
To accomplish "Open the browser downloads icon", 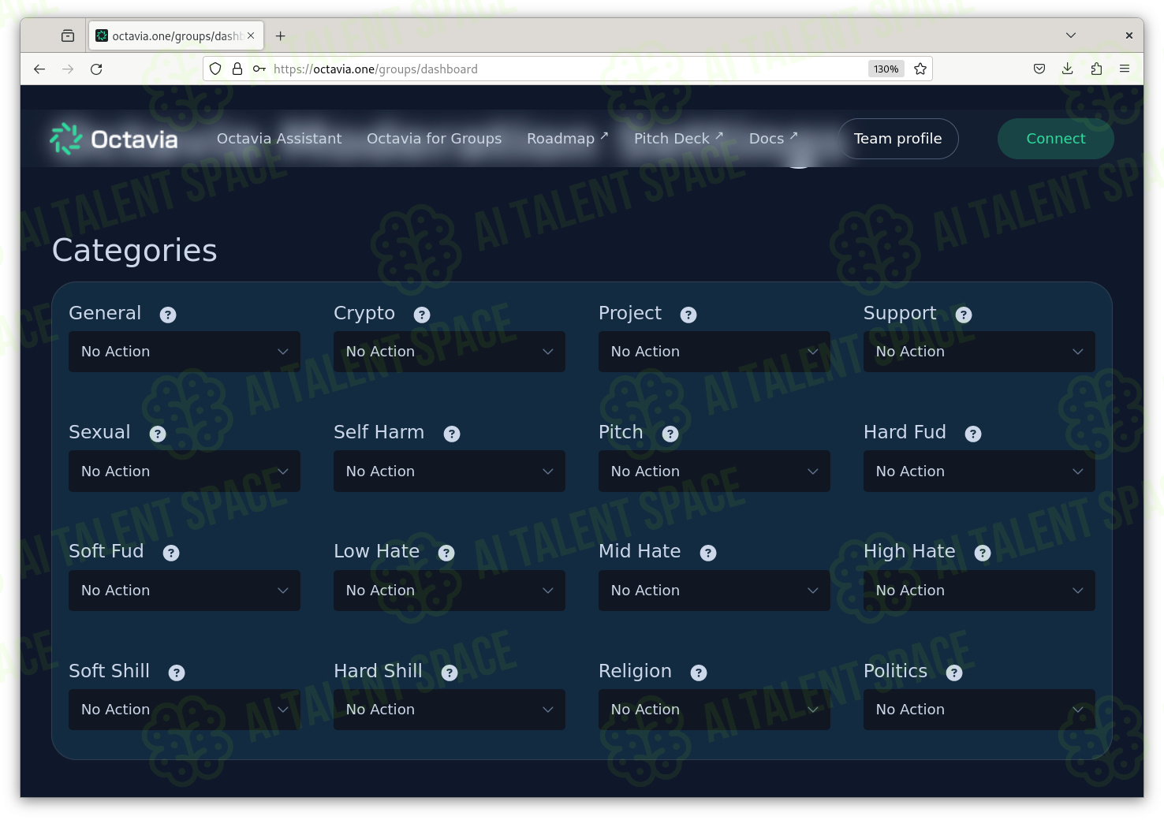I will (1067, 69).
